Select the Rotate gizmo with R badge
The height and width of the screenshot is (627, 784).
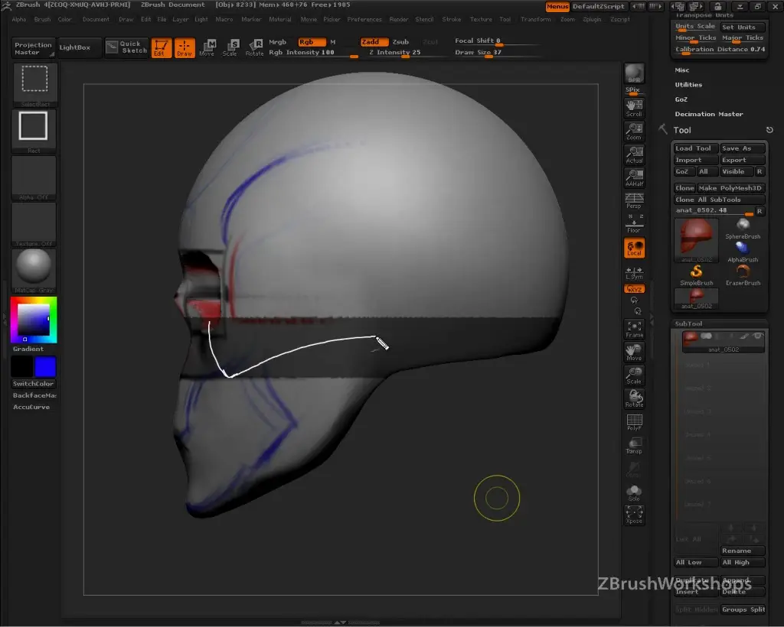coord(254,47)
